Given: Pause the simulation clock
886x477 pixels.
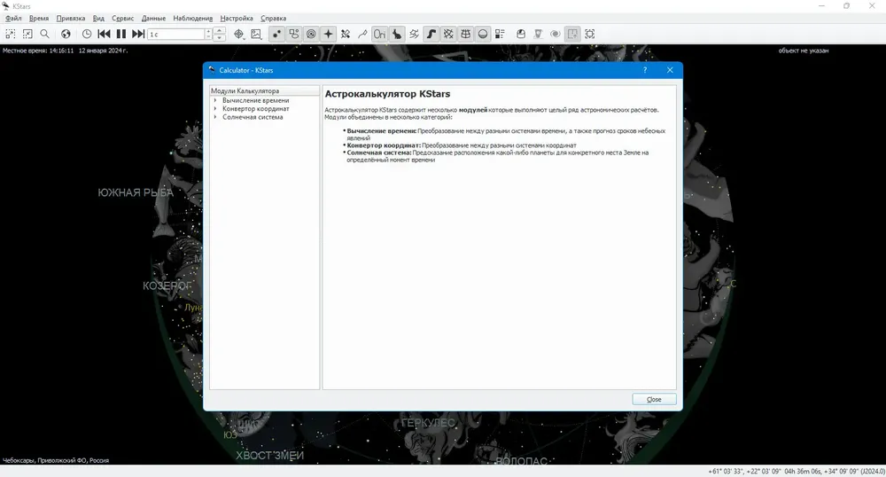Looking at the screenshot, I should (120, 34).
